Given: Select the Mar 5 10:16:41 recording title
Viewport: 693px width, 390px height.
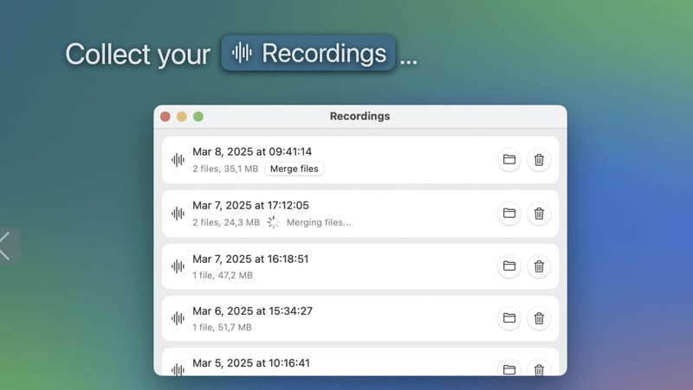Looking at the screenshot, I should coord(250,363).
